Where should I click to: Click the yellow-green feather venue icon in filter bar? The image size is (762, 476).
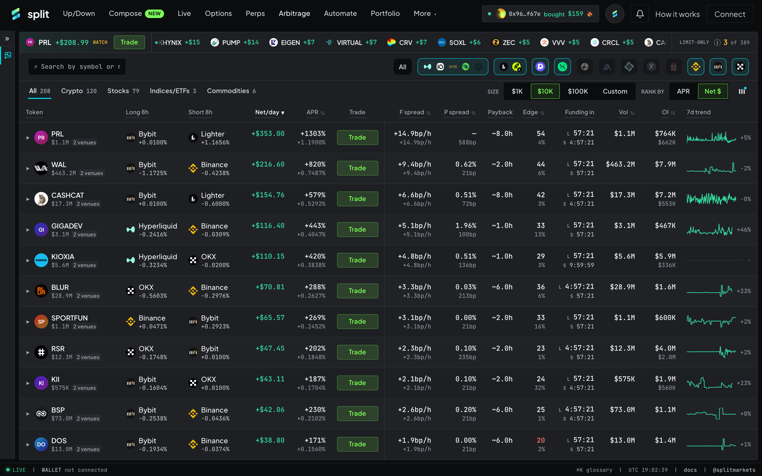(x=516, y=67)
